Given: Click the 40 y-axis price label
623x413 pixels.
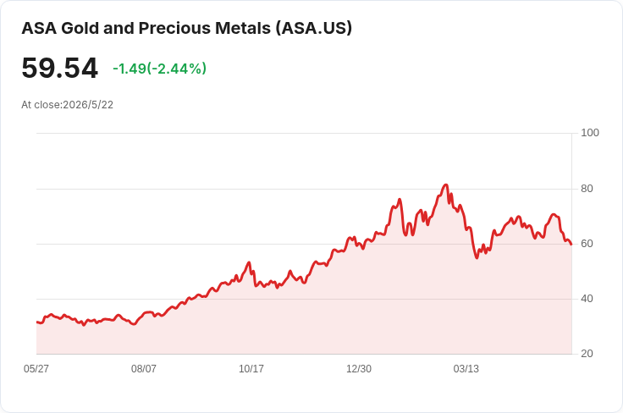Looking at the screenshot, I should tap(587, 298).
